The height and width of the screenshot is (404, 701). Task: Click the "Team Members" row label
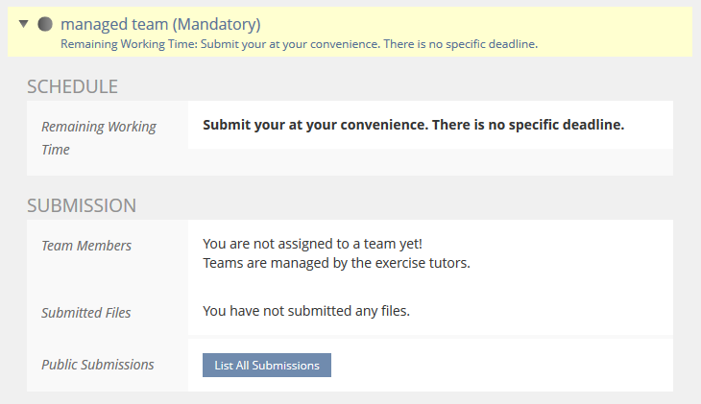(x=86, y=246)
